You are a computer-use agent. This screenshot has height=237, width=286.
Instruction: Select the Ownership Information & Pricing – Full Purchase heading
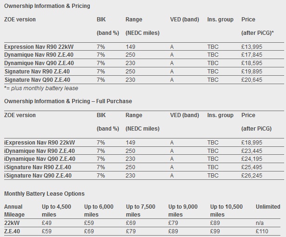pos(68,101)
